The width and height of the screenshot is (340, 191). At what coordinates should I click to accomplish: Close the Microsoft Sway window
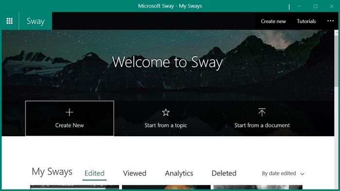click(x=332, y=6)
